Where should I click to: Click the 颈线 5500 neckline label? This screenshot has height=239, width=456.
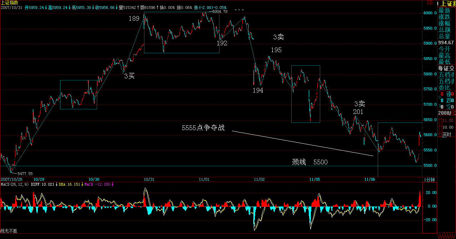point(309,162)
